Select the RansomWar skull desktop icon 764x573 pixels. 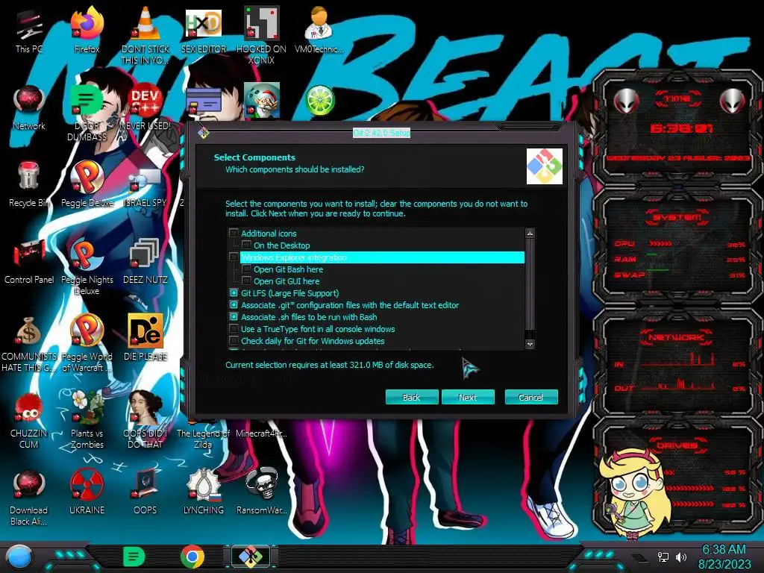click(262, 492)
